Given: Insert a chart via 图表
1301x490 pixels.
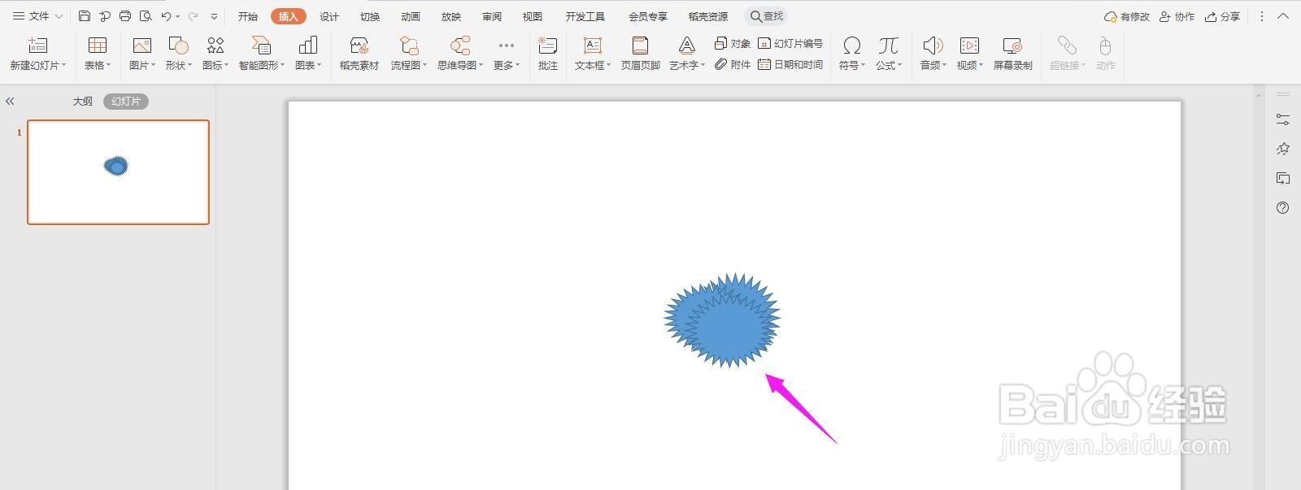Looking at the screenshot, I should [x=308, y=54].
